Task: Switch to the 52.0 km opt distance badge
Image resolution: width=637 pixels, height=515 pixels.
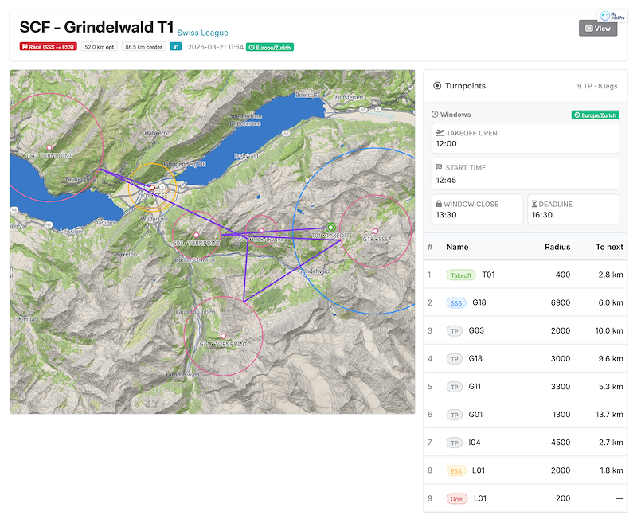Action: tap(99, 47)
